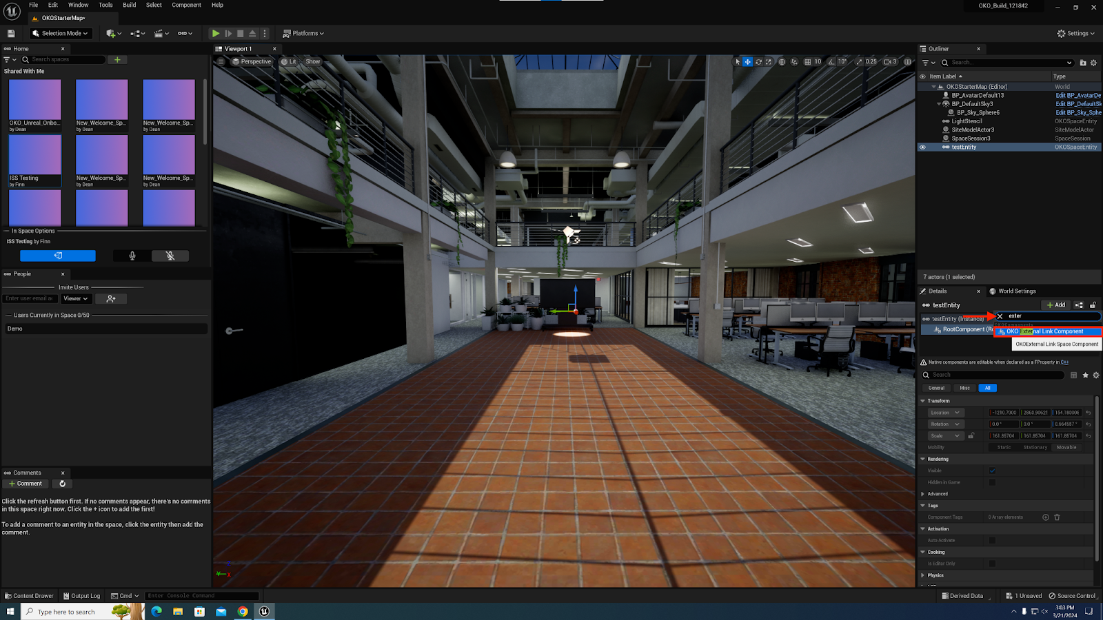Toggle the Visible checkbox under Rendering
This screenshot has width=1103, height=620.
[x=992, y=471]
